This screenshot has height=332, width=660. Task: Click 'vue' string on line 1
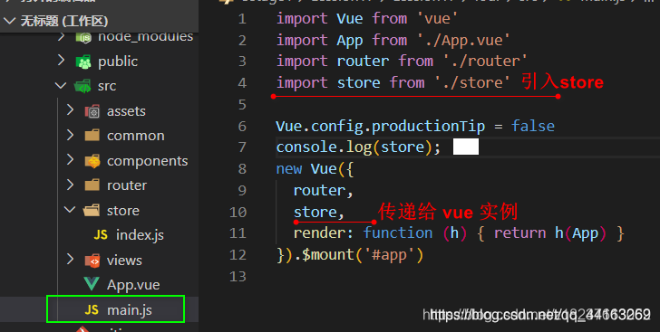(436, 18)
